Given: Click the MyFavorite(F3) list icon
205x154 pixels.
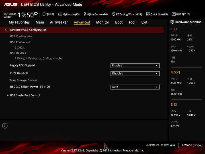Looking at the screenshot, I should tap(60, 14).
